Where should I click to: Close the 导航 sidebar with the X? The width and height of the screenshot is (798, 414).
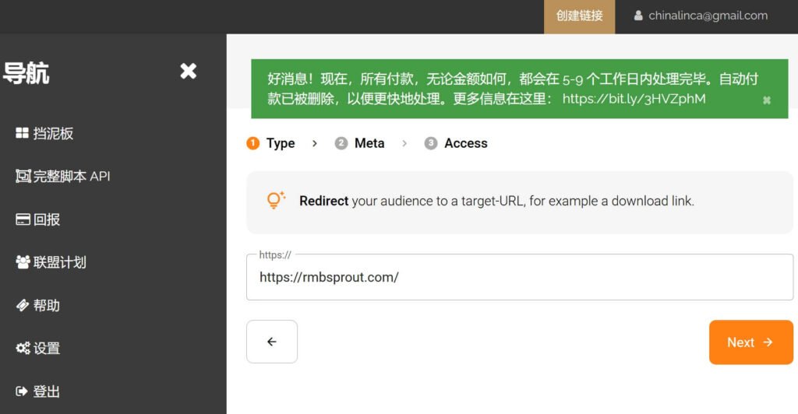(188, 72)
